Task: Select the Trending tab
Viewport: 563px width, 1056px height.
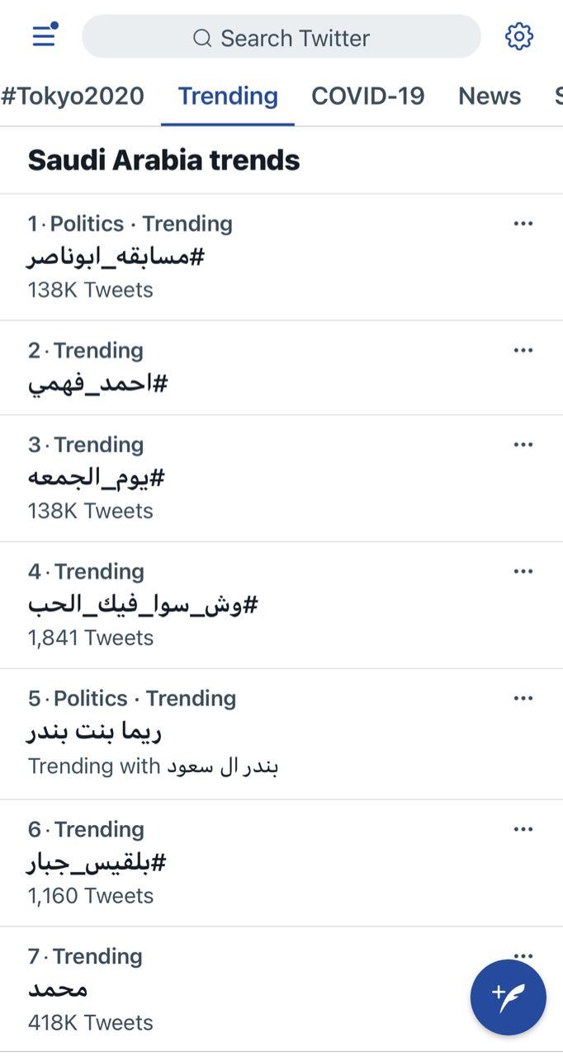Action: click(x=228, y=96)
